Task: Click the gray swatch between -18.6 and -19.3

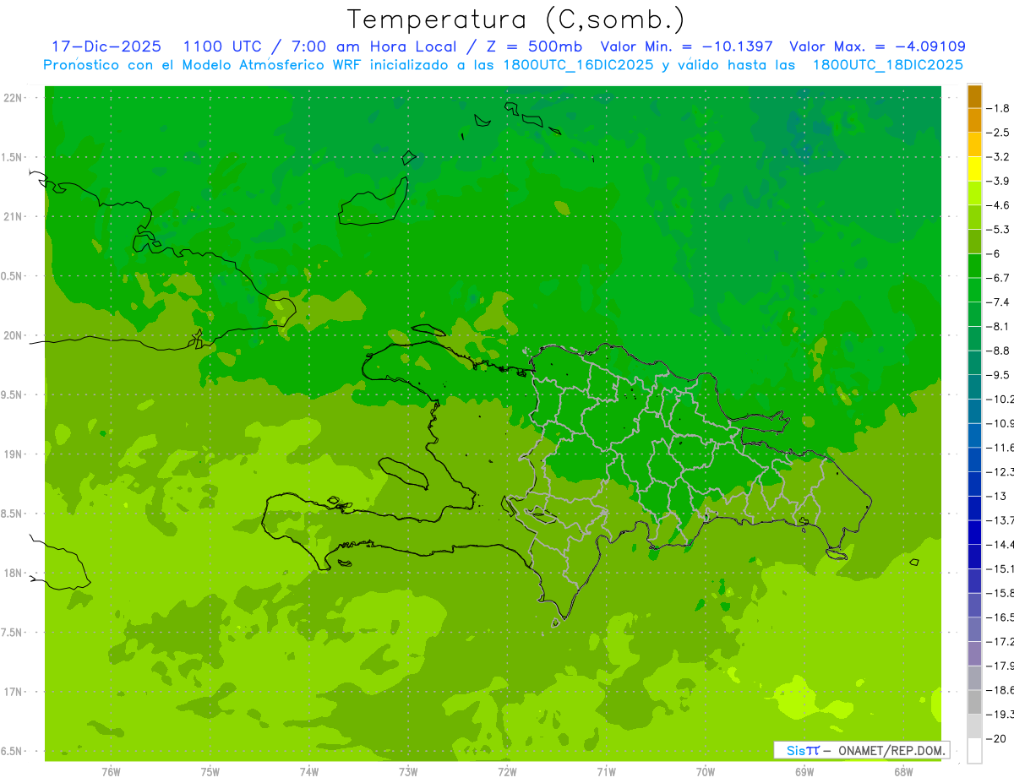Action: click(974, 702)
